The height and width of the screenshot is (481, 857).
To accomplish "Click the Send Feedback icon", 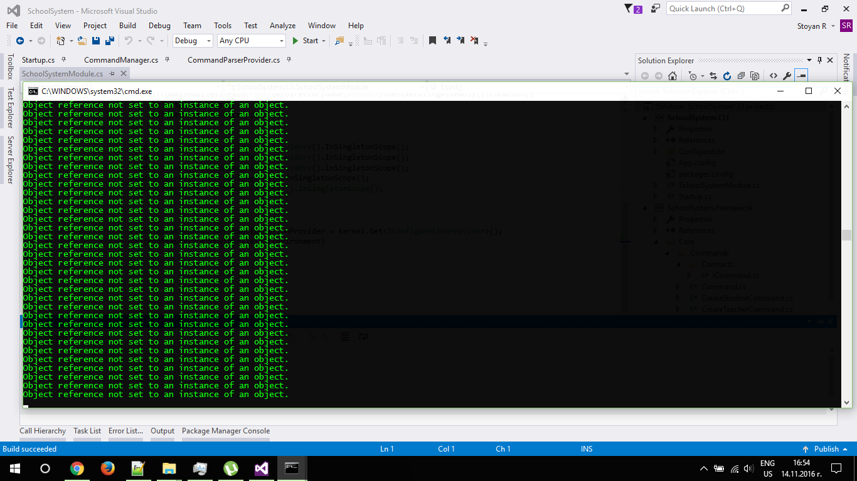I will (656, 9).
